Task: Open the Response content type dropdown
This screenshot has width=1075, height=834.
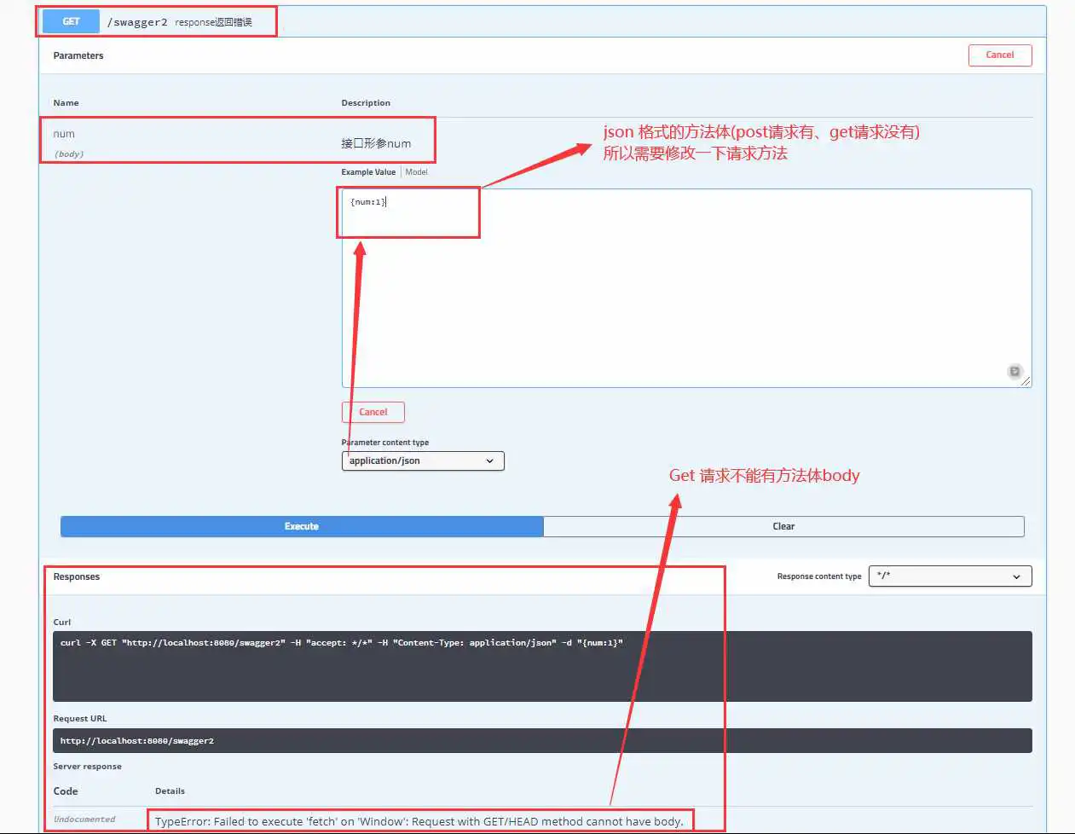Action: (x=950, y=576)
